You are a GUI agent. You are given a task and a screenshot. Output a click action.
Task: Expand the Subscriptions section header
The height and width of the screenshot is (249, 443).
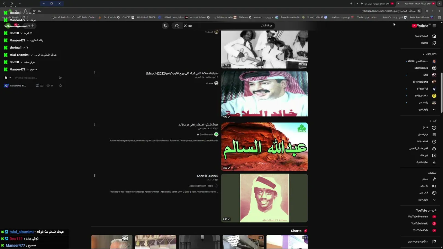(x=430, y=54)
